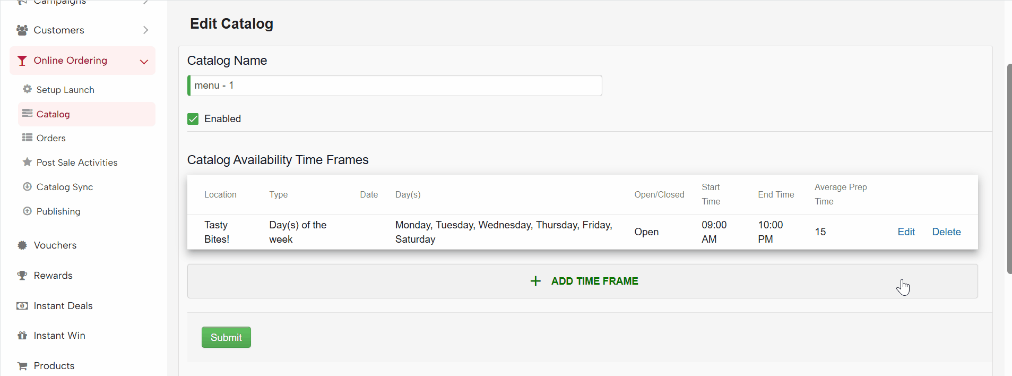Click the Vouchers badge icon

(x=22, y=245)
